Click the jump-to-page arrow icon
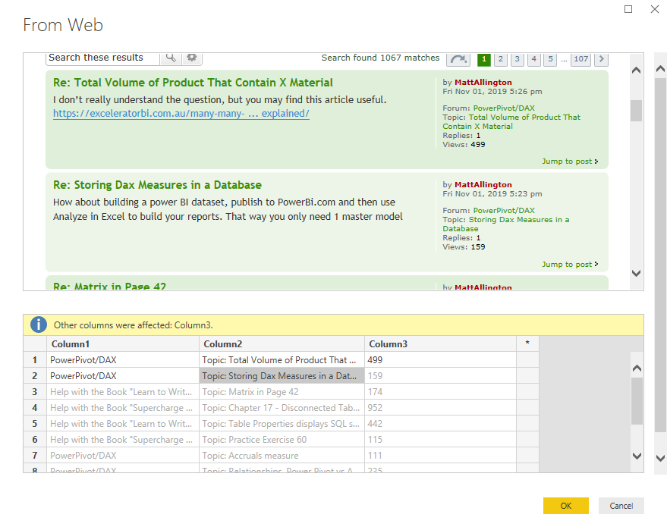Screen dimensions: 667x530 [458, 59]
